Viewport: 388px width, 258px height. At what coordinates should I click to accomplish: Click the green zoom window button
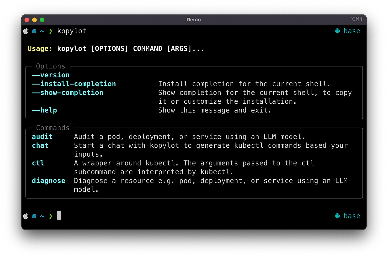point(42,20)
